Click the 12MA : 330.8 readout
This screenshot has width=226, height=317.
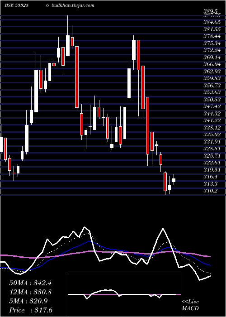point(30,292)
